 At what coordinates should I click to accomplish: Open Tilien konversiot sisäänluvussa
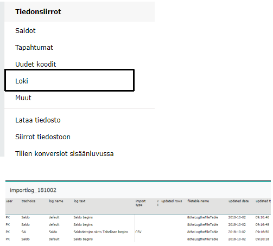[65, 154]
